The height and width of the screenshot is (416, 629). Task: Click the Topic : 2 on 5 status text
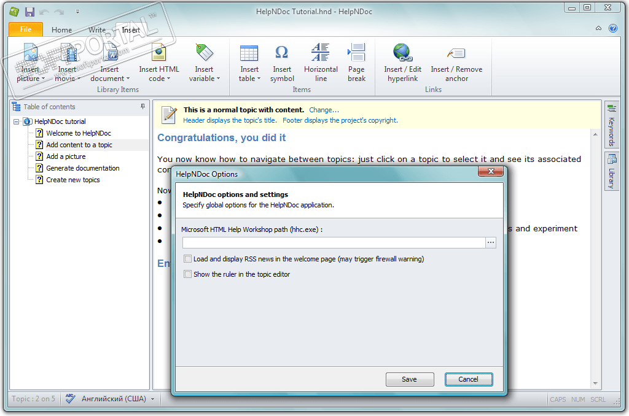(33, 399)
